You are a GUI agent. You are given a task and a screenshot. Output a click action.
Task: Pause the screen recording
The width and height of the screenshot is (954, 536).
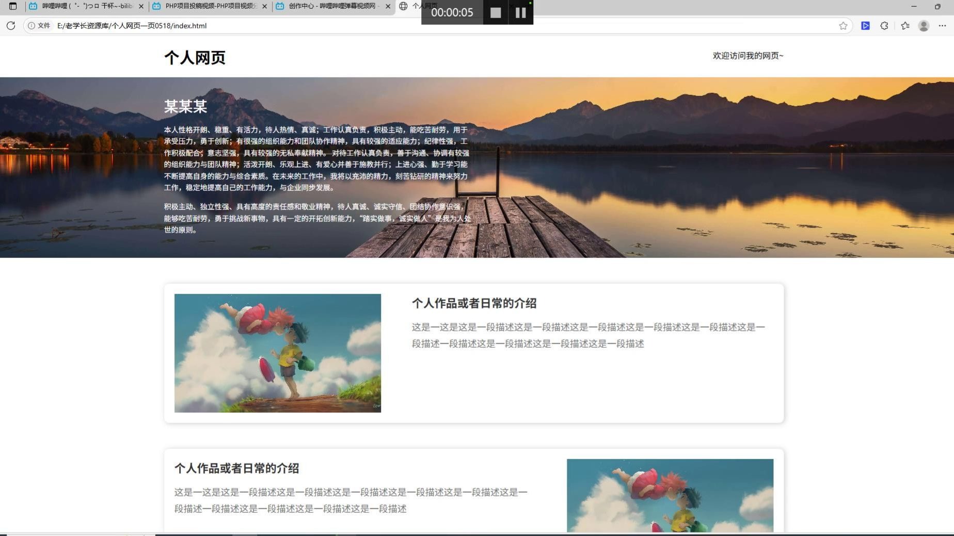click(520, 12)
